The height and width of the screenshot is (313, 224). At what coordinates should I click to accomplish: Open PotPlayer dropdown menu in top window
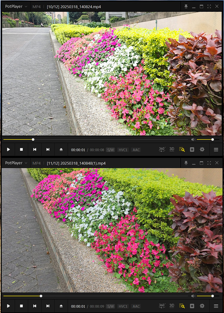(16, 6)
